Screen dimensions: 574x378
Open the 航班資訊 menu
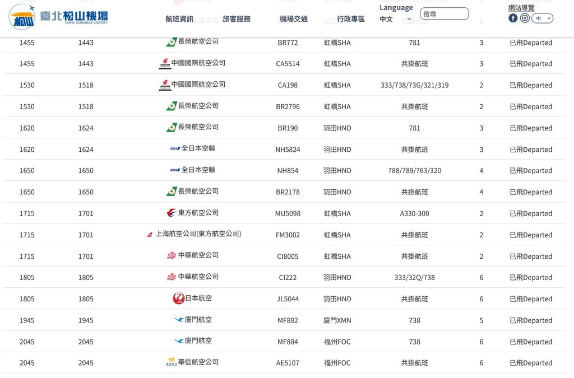(x=179, y=19)
